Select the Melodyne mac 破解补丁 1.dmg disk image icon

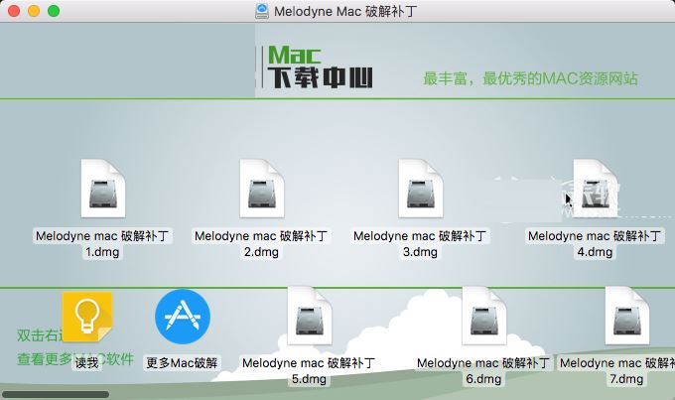click(103, 189)
